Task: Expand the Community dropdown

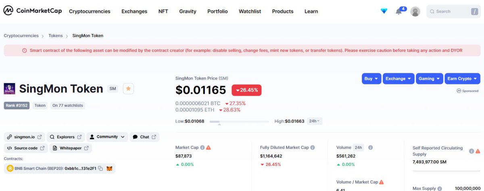Action: pyautogui.click(x=108, y=137)
